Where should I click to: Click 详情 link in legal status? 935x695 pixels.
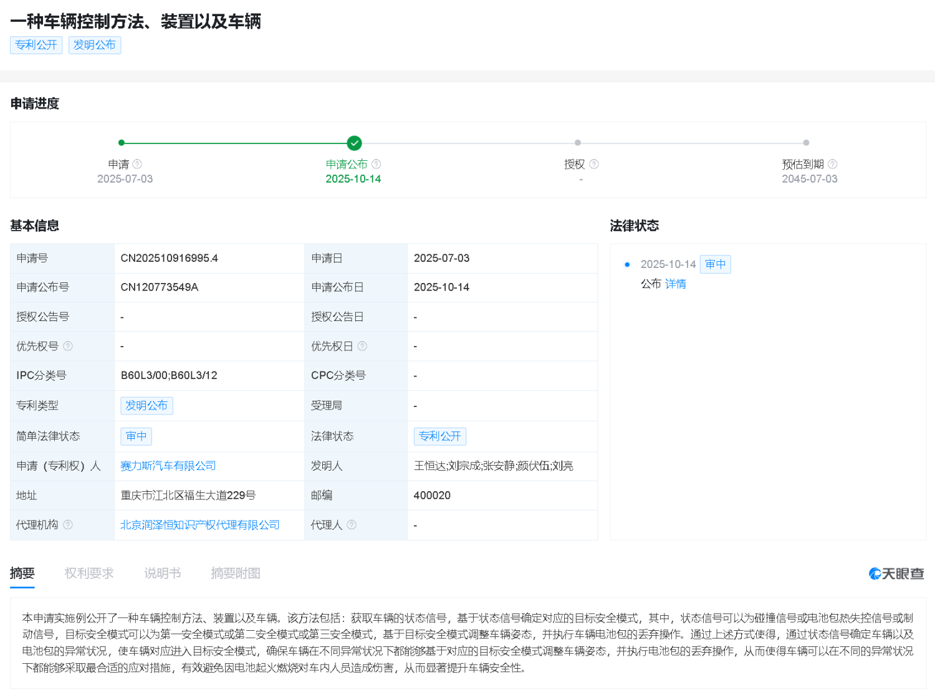(676, 284)
